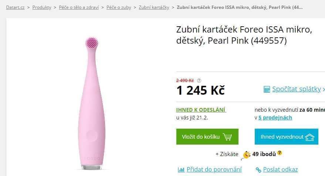Open the Datart.cz breadcrumb link

click(x=15, y=7)
